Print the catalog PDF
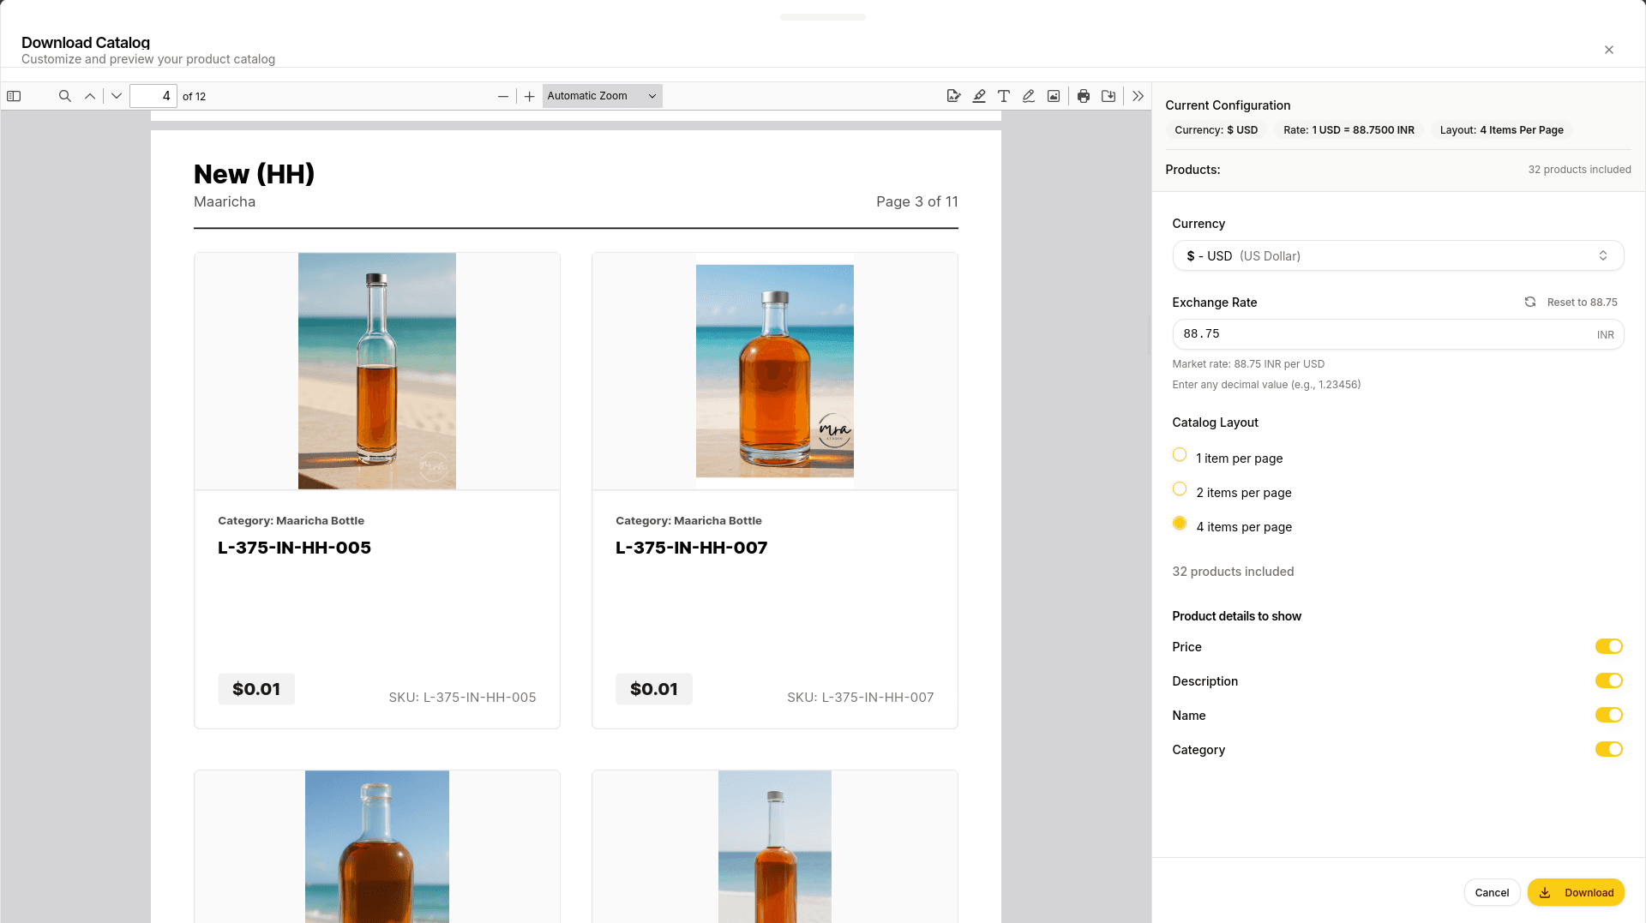The width and height of the screenshot is (1646, 923). click(1084, 96)
